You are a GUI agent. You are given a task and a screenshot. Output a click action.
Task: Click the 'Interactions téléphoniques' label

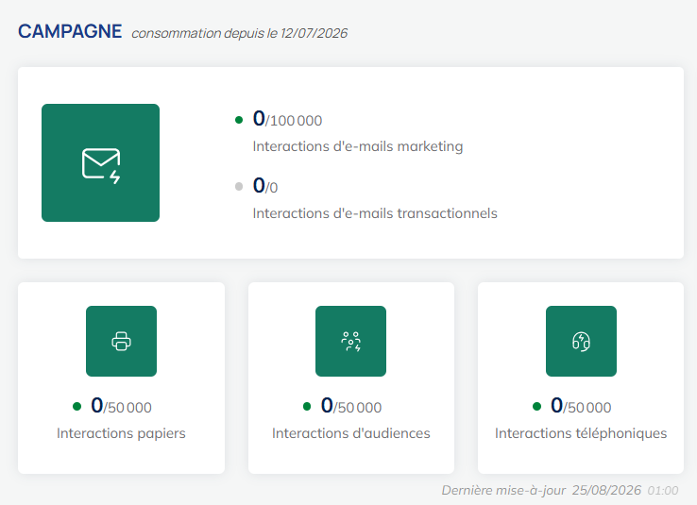[x=581, y=433]
